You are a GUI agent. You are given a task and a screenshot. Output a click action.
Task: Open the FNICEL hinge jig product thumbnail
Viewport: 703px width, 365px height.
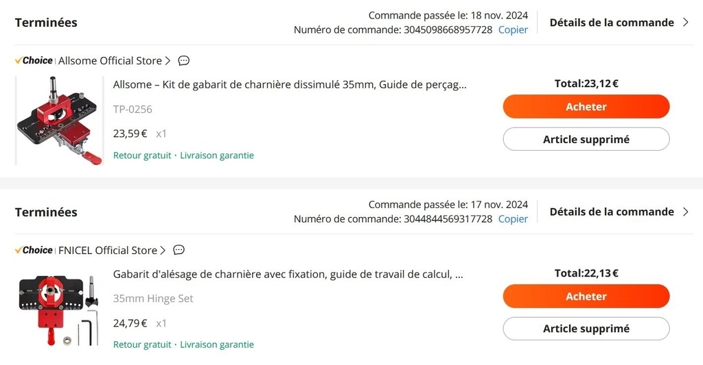pos(60,310)
